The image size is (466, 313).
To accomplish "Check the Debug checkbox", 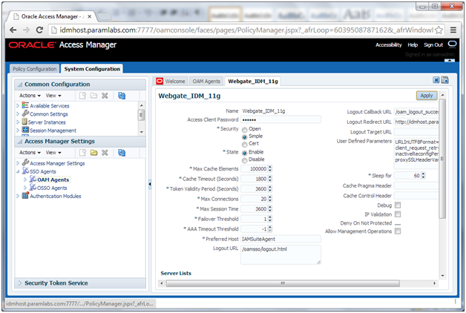I will (x=398, y=205).
